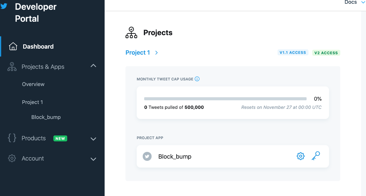This screenshot has height=196, width=366.
Task: Click the V2 ACCESS badge
Action: (326, 53)
